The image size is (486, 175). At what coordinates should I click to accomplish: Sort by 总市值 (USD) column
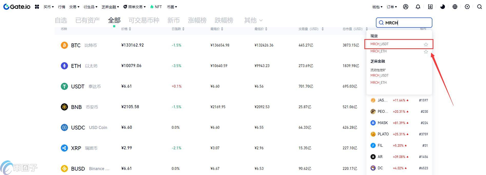point(355,29)
